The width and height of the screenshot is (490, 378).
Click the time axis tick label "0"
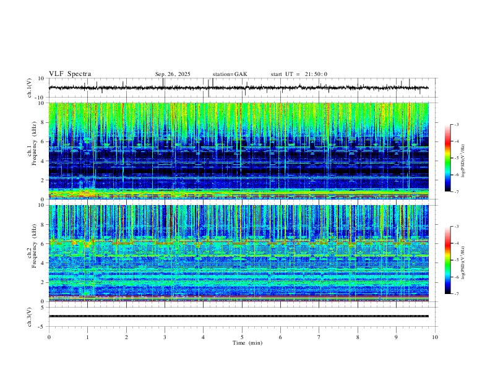click(49, 337)
